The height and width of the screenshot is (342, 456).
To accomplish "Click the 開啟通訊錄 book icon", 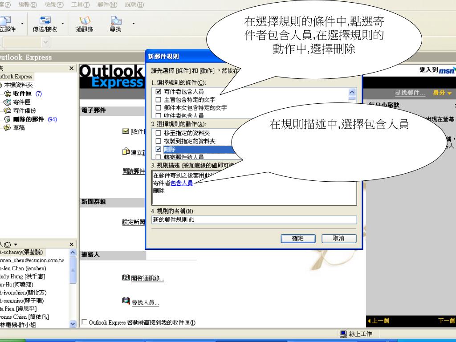I will (x=126, y=278).
